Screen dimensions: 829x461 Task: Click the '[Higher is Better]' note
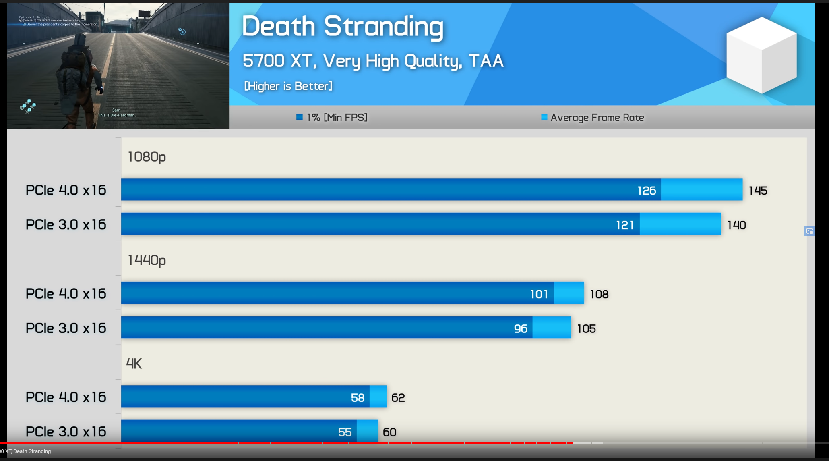[x=288, y=86]
